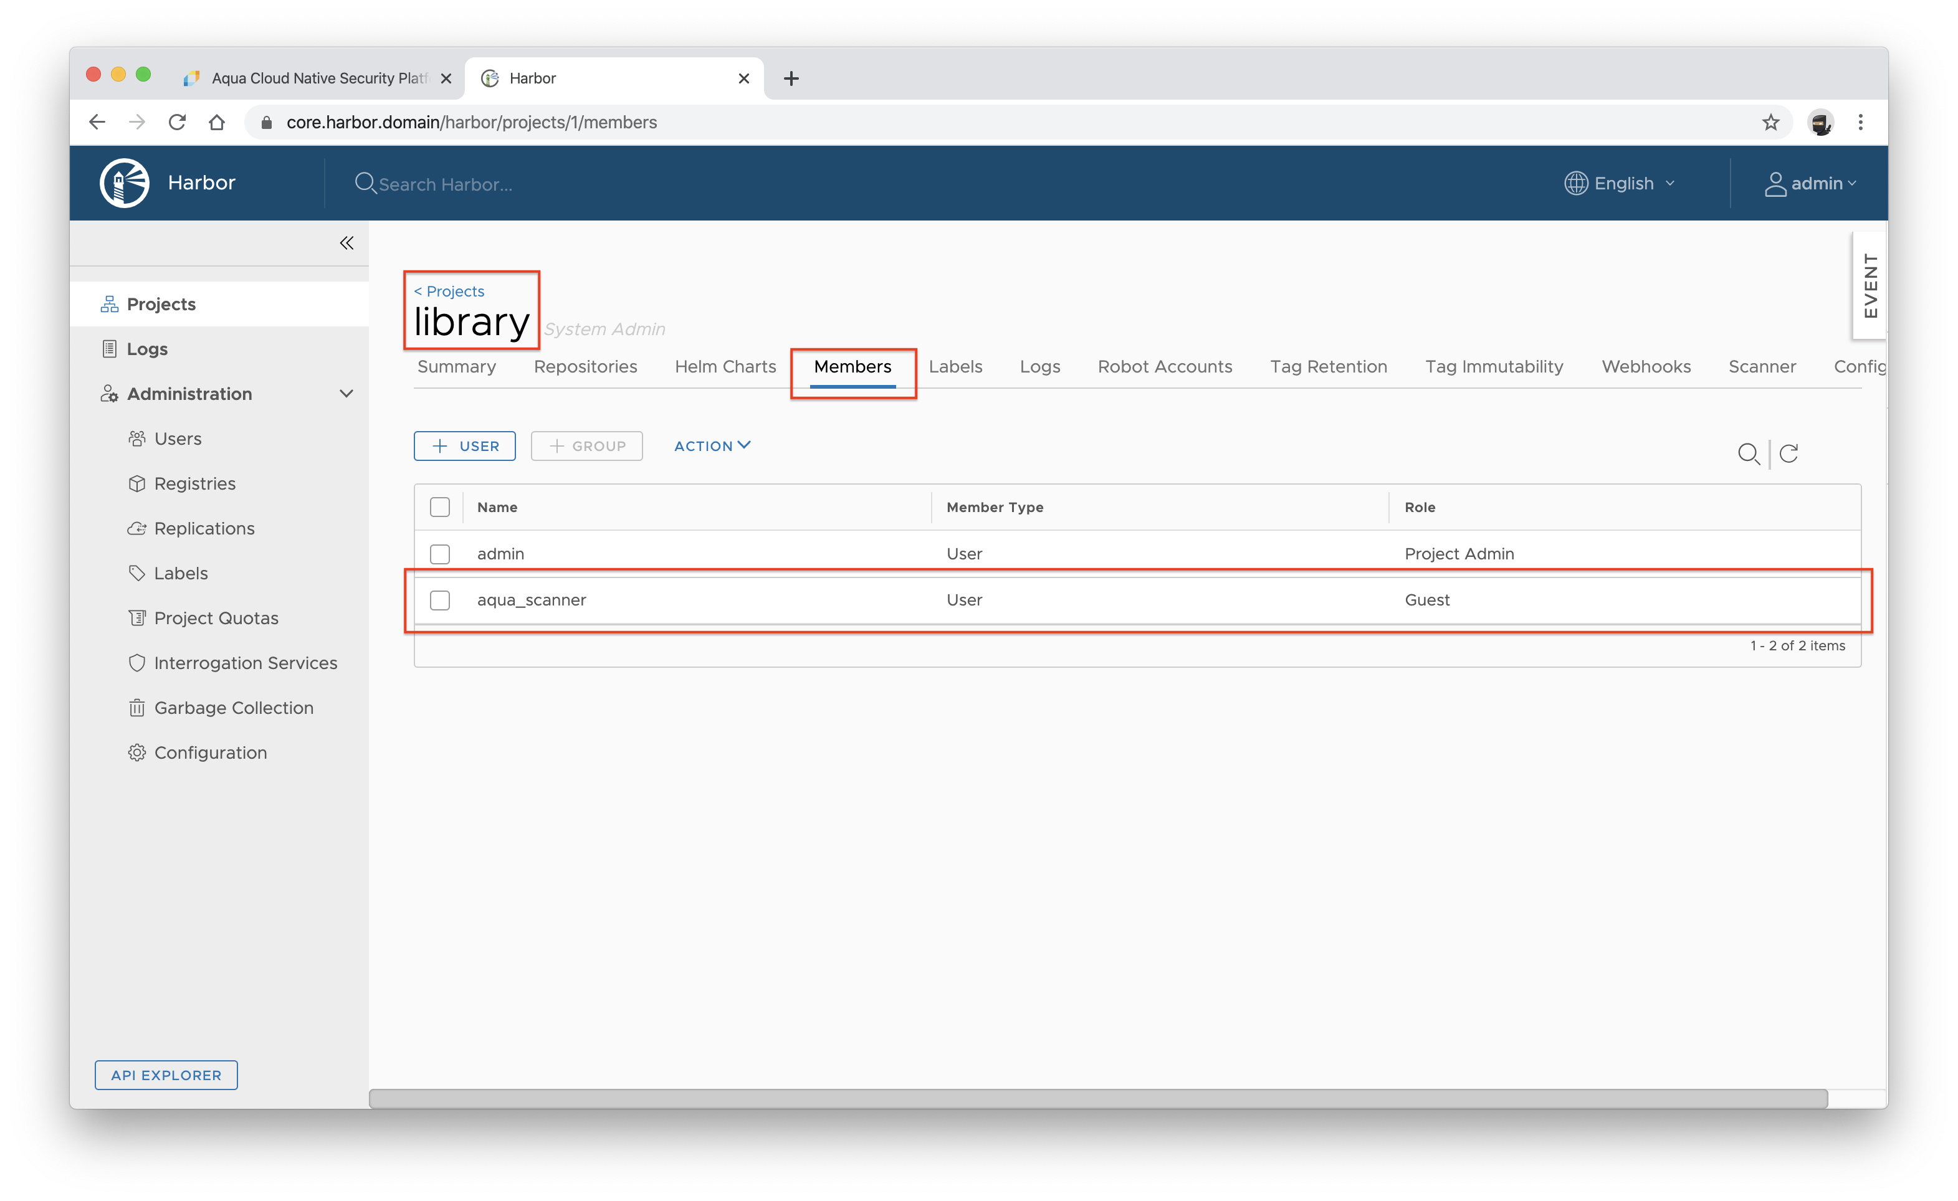The image size is (1958, 1201).
Task: Toggle the select-all checkbox in header
Action: click(x=439, y=507)
